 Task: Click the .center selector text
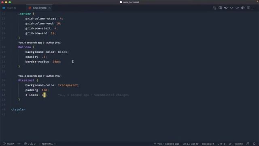[24, 14]
